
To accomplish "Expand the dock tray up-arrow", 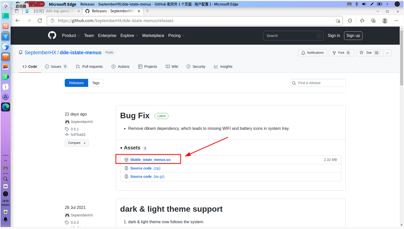I will pyautogui.click(x=6, y=161).
